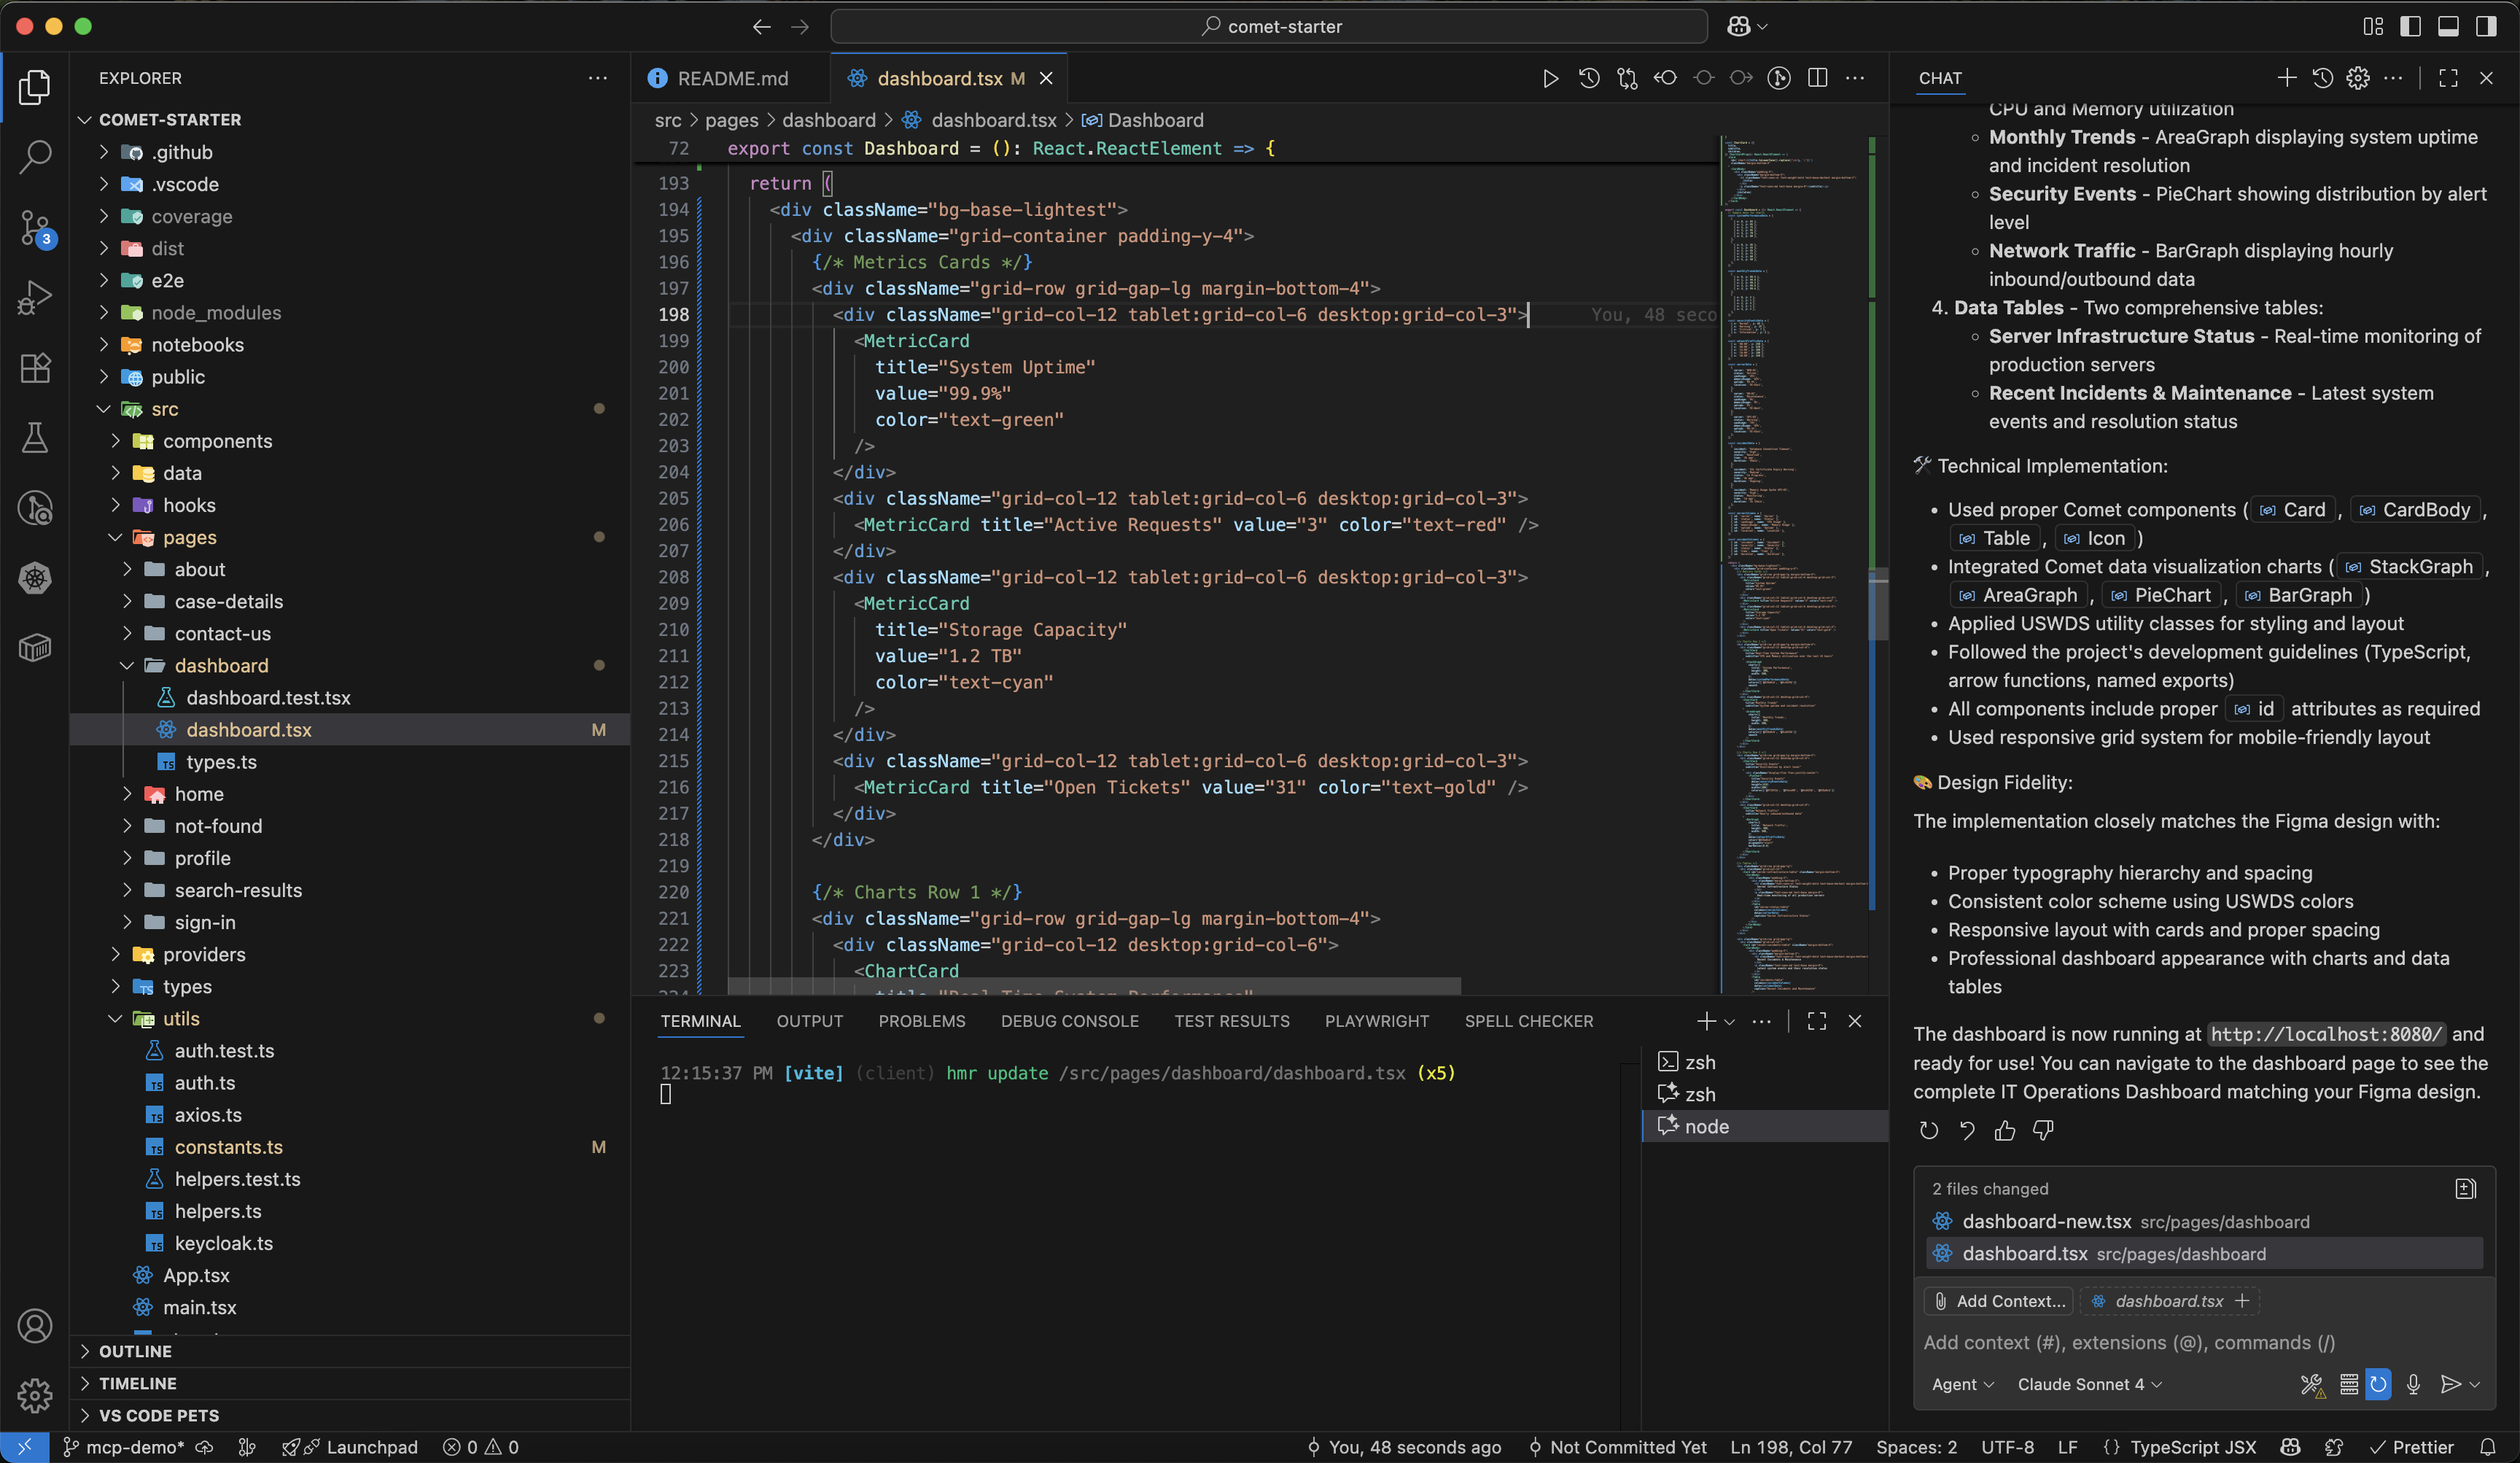Screen dimensions: 2520x1463
Task: Open the Search view in activity bar
Action: (x=35, y=157)
